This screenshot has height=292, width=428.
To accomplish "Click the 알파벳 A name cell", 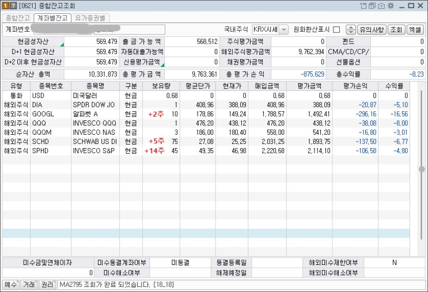I will point(95,114).
